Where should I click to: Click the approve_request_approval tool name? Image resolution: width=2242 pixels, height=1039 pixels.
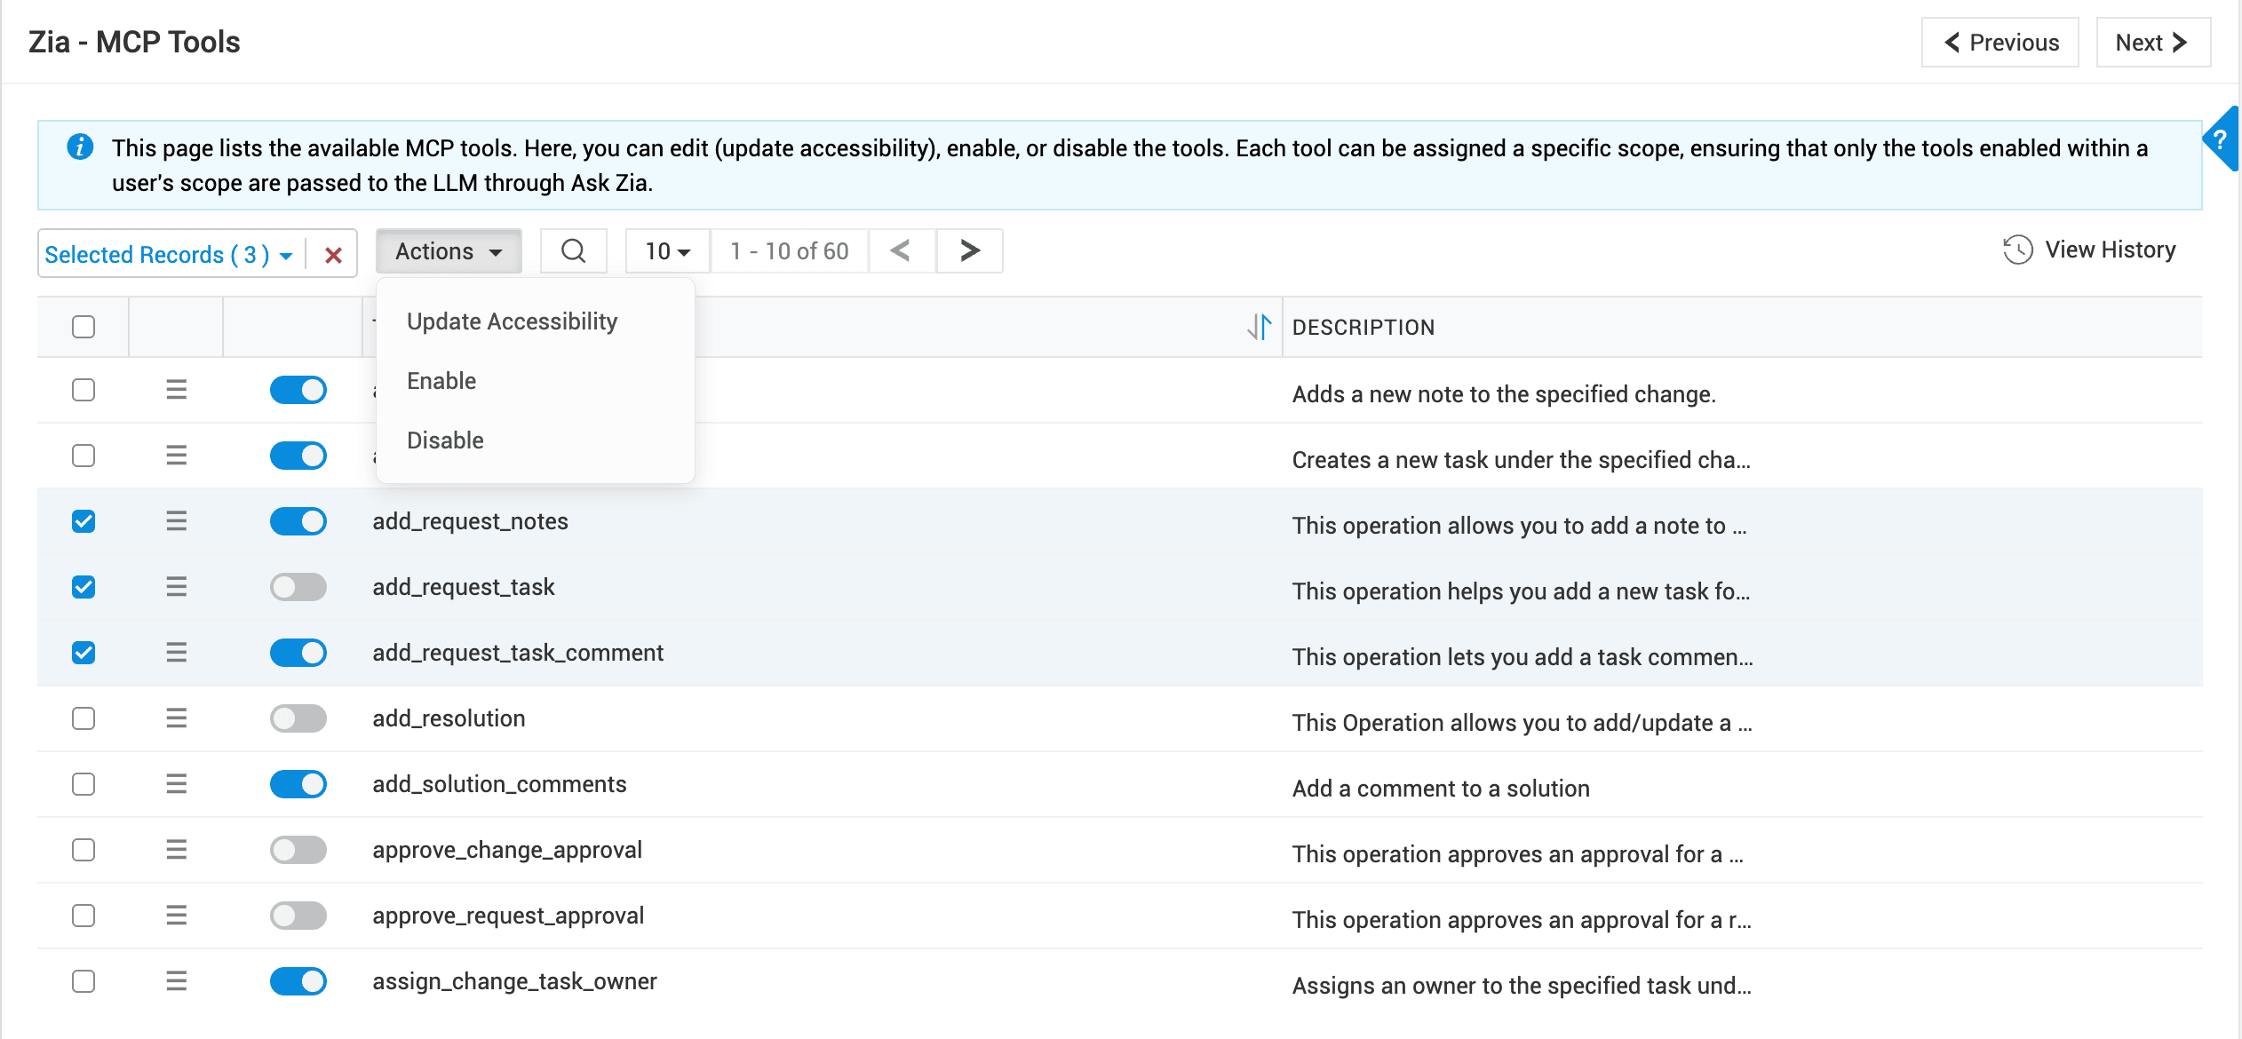coord(508,916)
